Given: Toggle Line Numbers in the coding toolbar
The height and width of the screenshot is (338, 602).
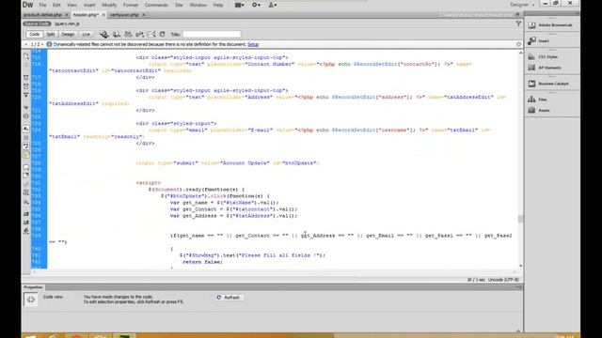Looking at the screenshot, I should [26, 129].
